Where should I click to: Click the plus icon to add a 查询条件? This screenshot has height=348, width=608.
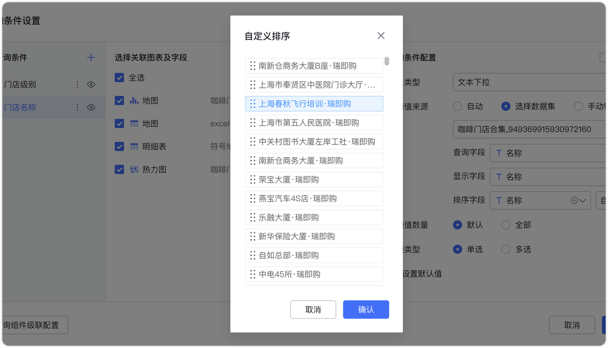click(91, 57)
